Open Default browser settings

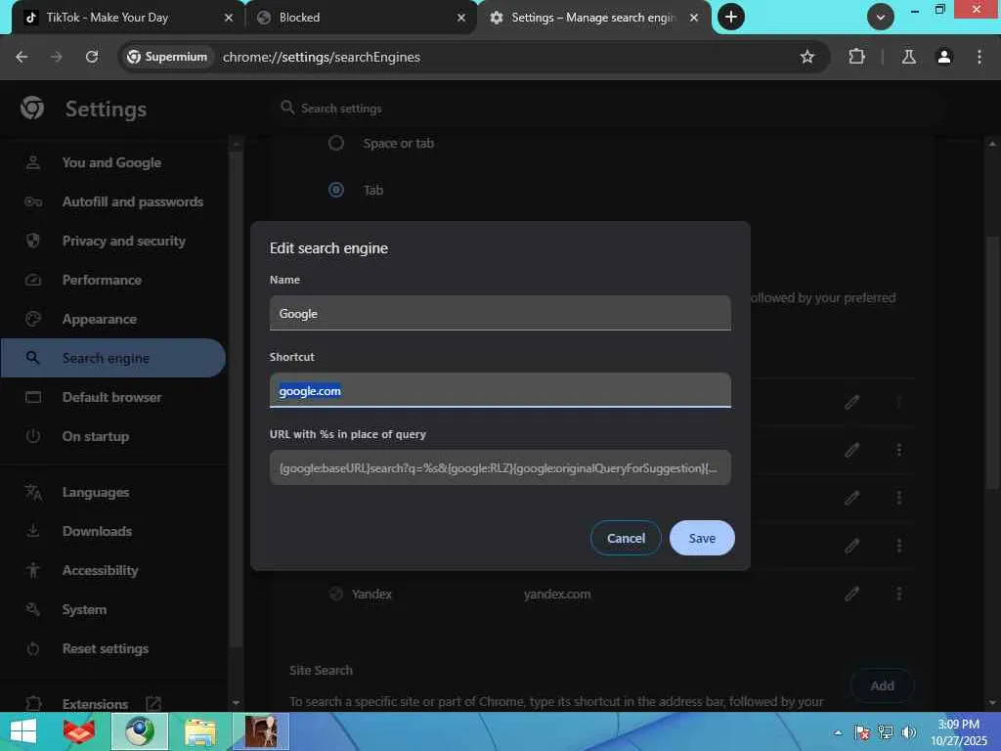click(113, 397)
